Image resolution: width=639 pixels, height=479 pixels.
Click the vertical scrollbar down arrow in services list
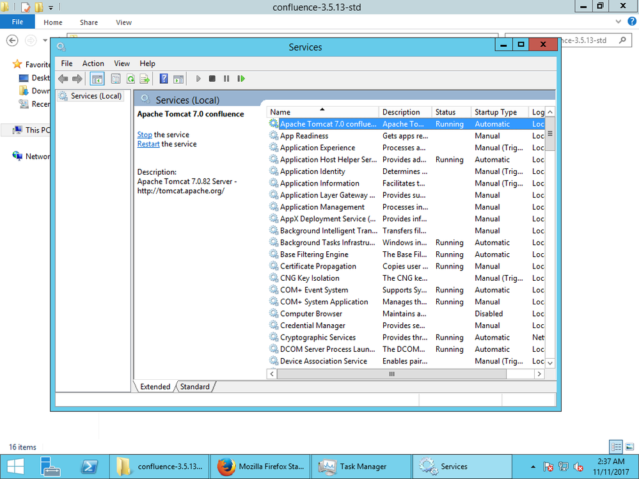pos(549,363)
